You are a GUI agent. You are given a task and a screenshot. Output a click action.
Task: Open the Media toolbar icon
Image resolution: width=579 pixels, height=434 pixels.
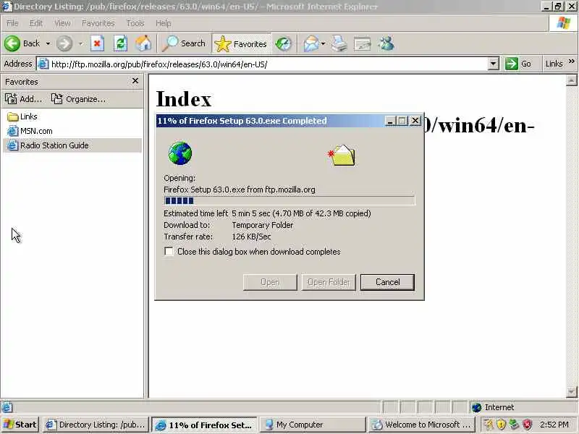pos(283,44)
